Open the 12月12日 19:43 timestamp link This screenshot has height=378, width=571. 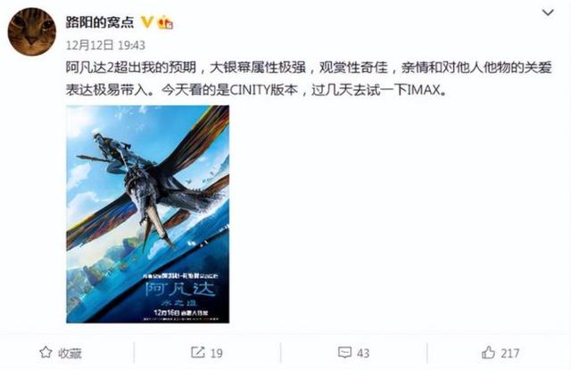click(105, 45)
